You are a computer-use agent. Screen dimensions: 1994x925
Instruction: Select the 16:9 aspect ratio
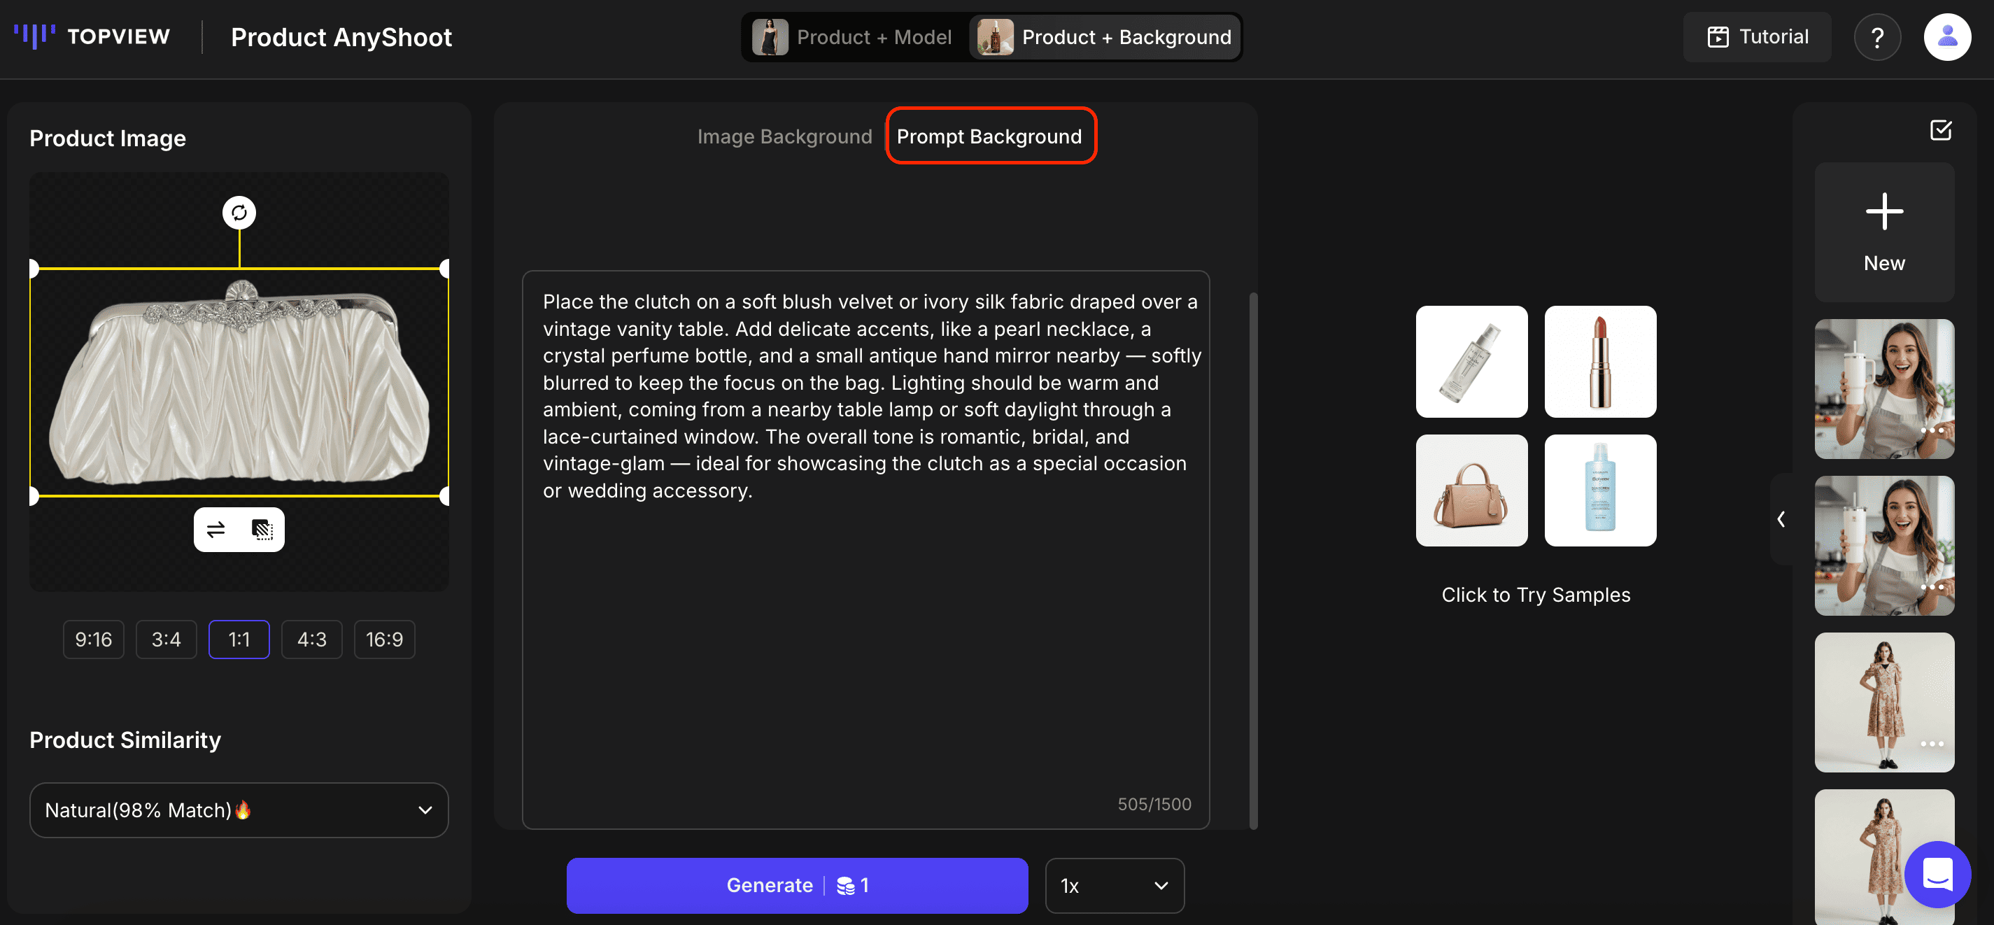384,640
